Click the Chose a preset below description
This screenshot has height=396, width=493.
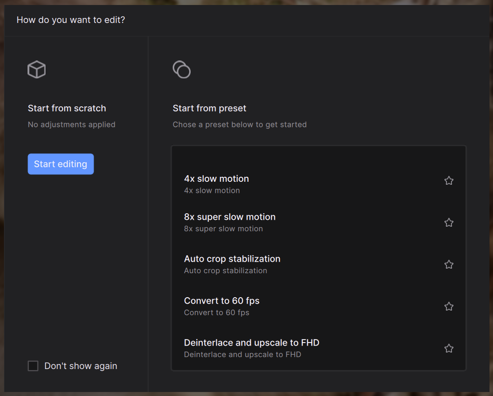239,124
